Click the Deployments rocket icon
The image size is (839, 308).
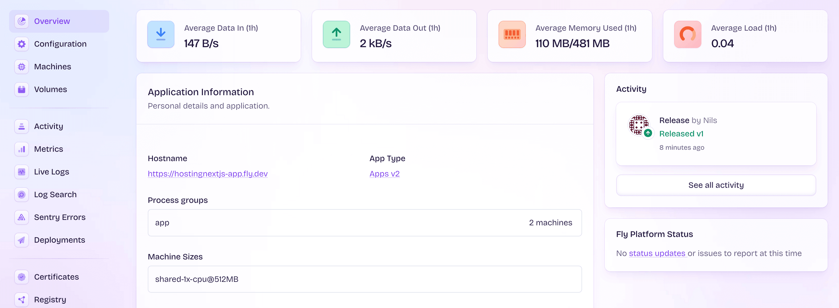[21, 240]
